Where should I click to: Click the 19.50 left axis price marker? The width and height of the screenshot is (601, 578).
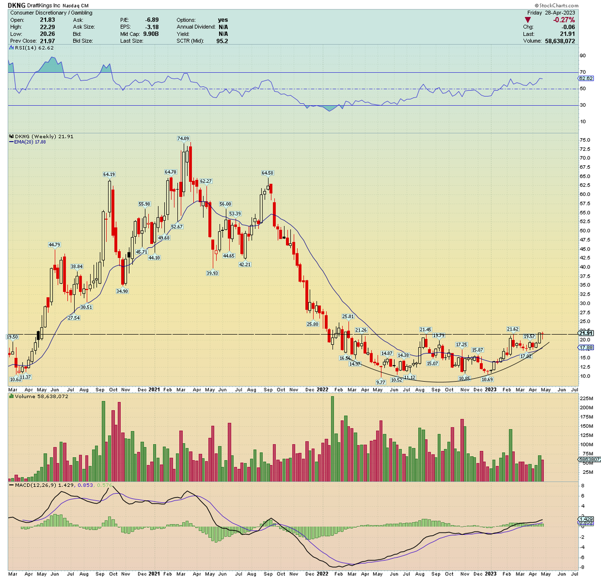pos(12,337)
